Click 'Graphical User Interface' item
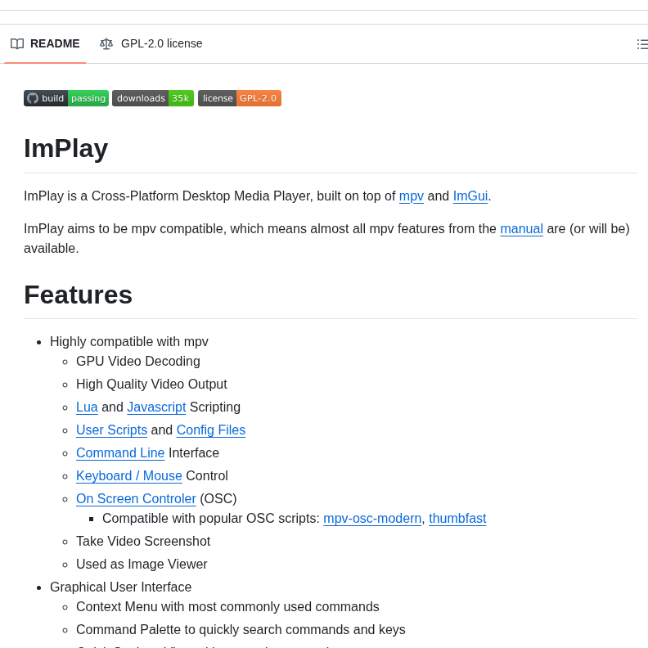Screen dimensions: 648x648 [x=120, y=587]
